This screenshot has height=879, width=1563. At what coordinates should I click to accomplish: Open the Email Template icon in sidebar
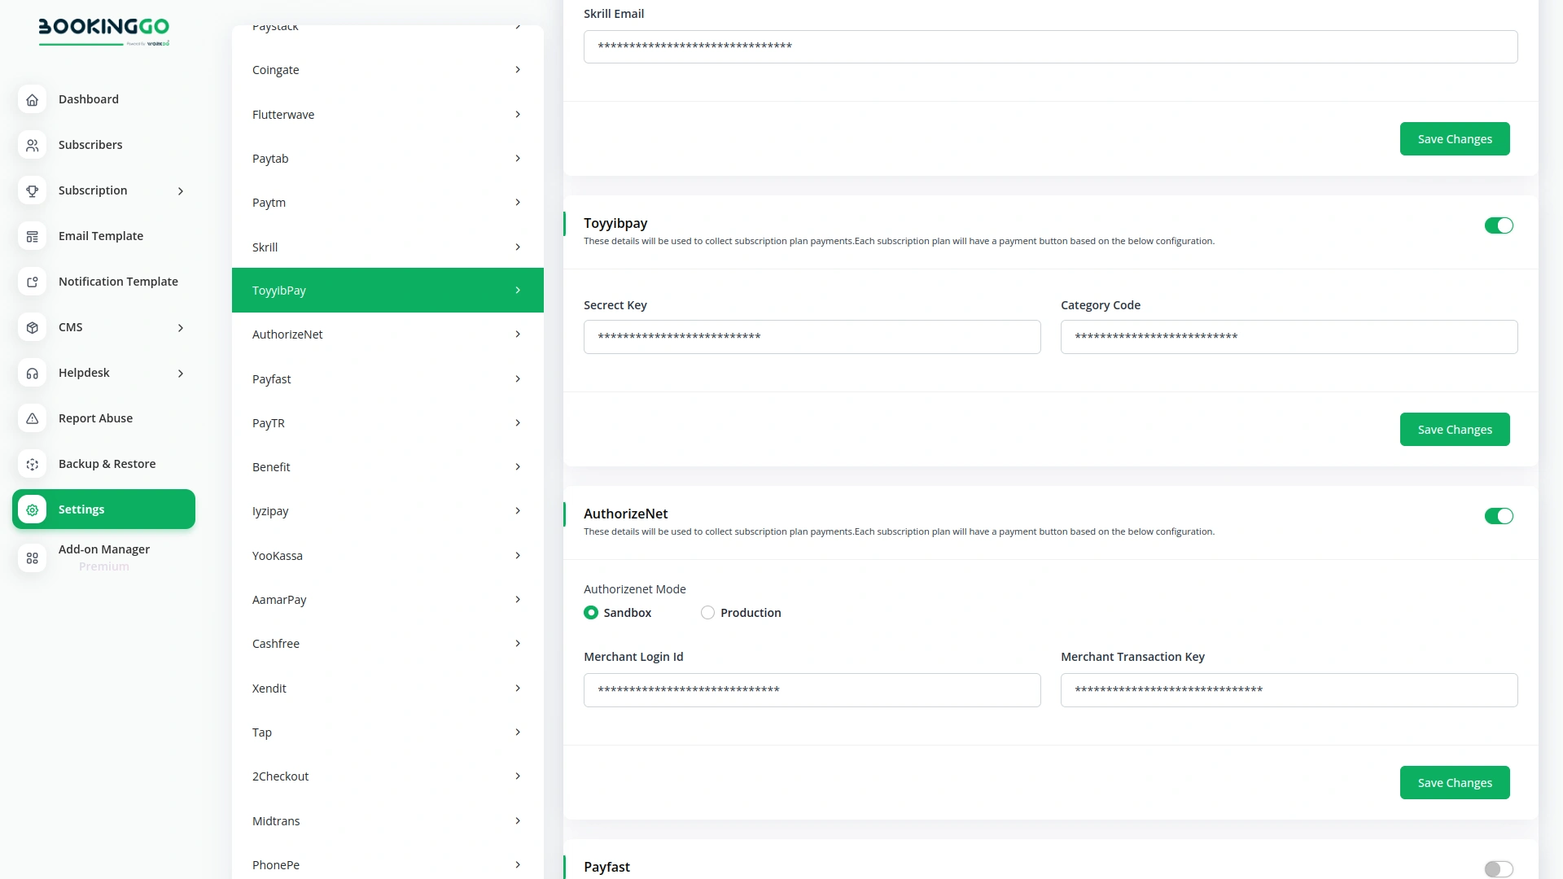pos(33,236)
